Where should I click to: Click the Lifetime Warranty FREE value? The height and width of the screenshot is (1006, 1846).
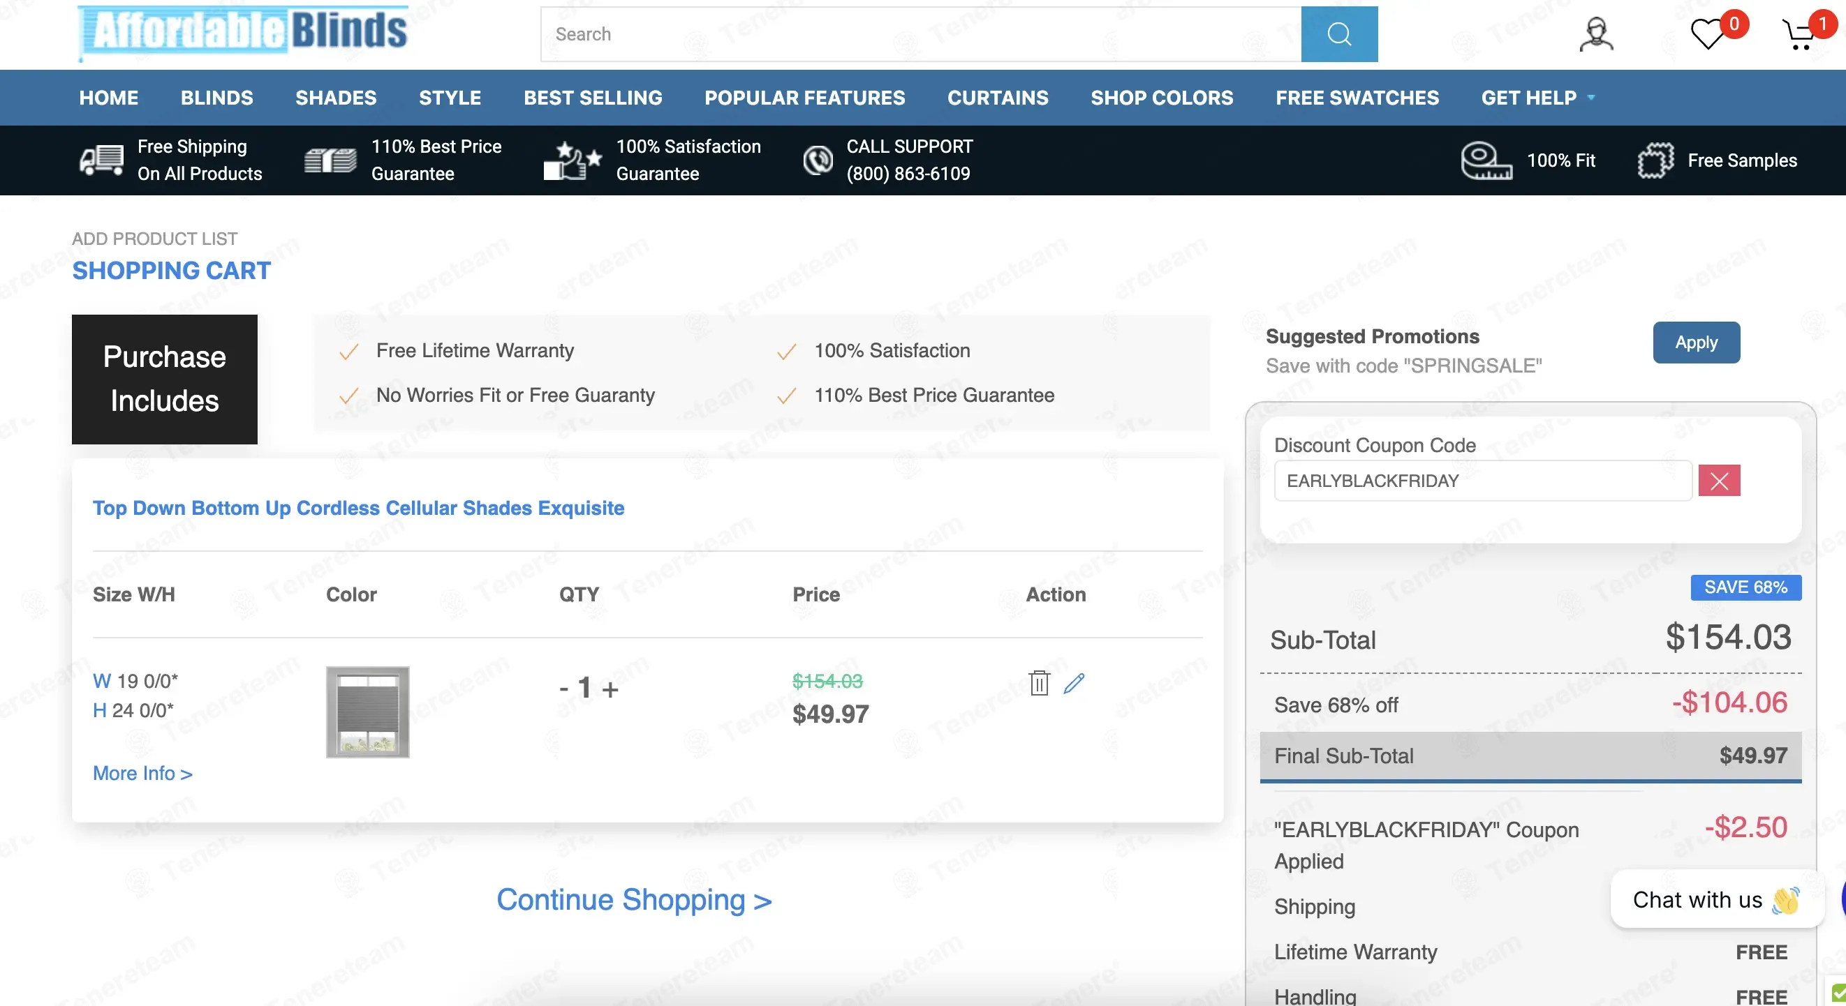click(1761, 952)
